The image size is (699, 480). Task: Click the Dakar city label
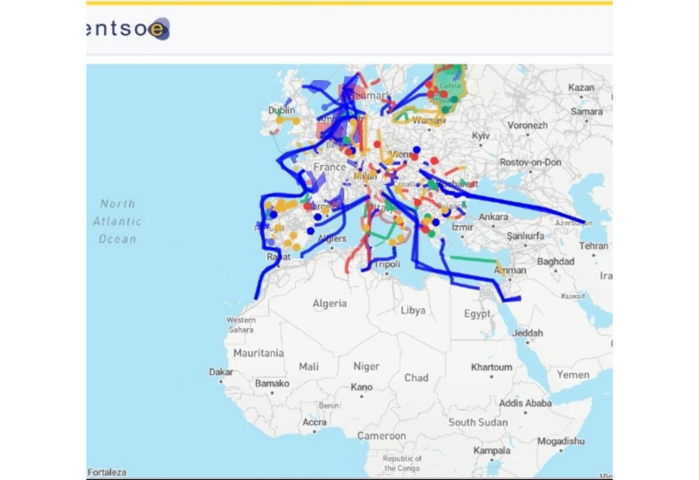click(x=220, y=372)
